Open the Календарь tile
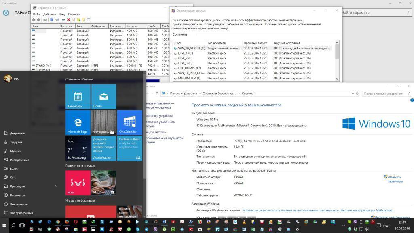Image resolution: width=414 pixels, height=233 pixels. [x=78, y=97]
